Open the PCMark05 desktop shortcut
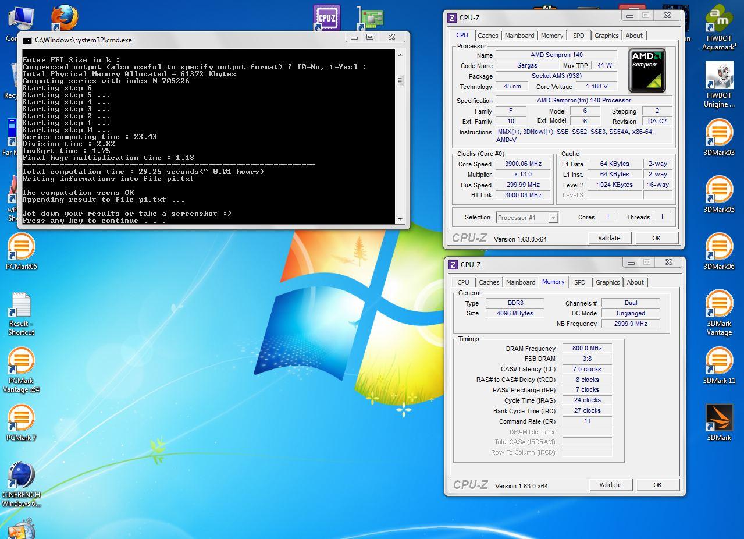744x539 pixels. [22, 251]
